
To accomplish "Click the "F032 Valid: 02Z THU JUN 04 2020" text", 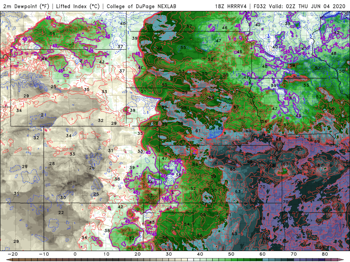I will click(x=300, y=6).
